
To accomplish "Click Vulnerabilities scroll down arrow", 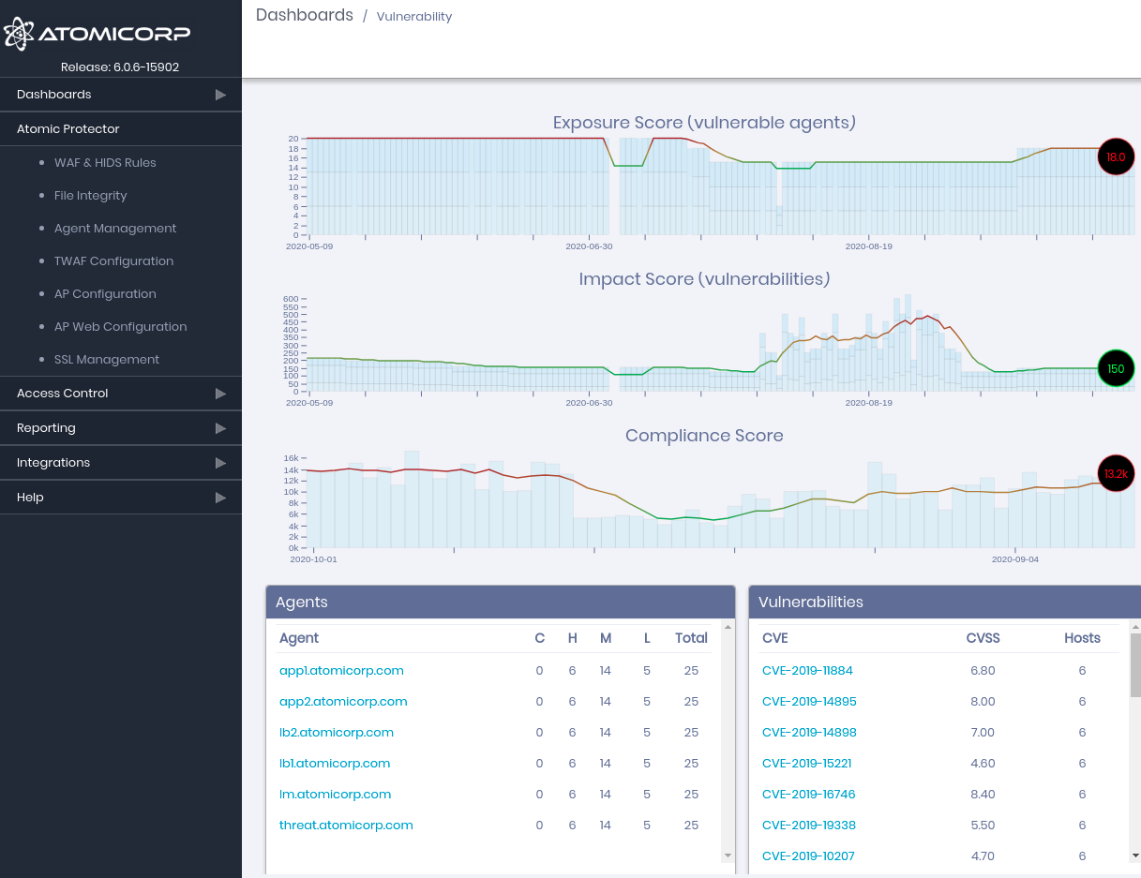I will (1135, 856).
